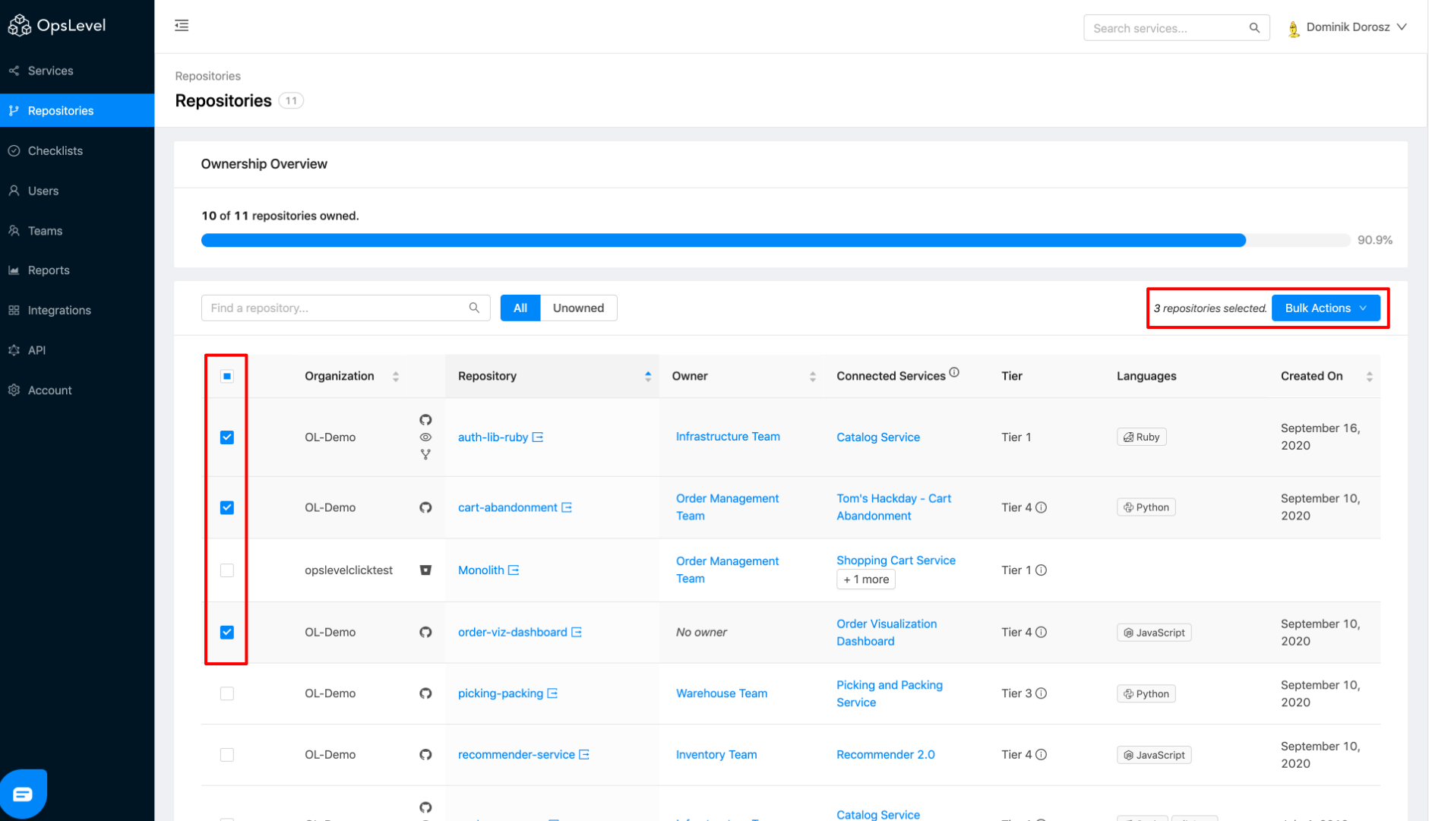Open external link icon next to auth-lib-ruby
The height and width of the screenshot is (821, 1429).
538,437
